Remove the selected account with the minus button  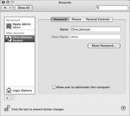point(12,98)
